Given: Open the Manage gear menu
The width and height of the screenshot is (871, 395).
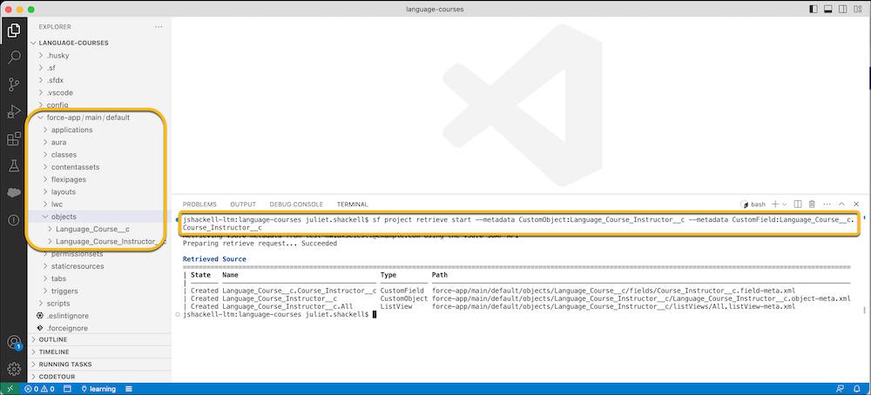Looking at the screenshot, I should 14,369.
